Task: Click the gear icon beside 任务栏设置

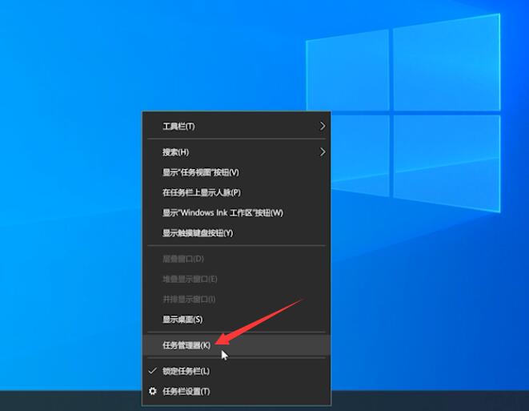Action: (x=153, y=391)
